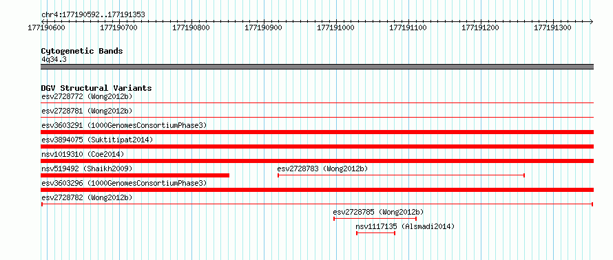Click the 177191200 ruler coordinate
The image size is (613, 260).
[x=481, y=28]
